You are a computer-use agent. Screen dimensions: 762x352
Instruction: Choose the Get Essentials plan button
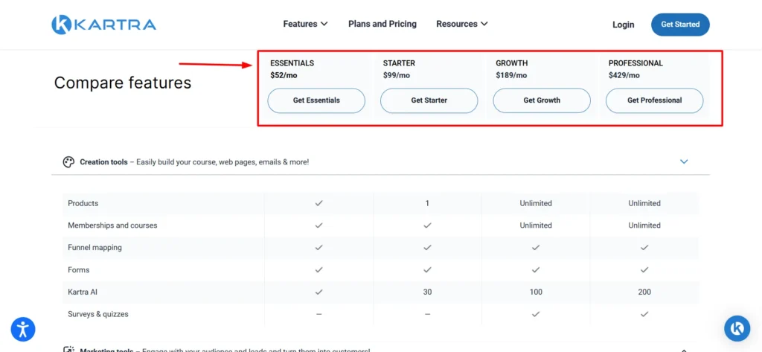(x=316, y=100)
